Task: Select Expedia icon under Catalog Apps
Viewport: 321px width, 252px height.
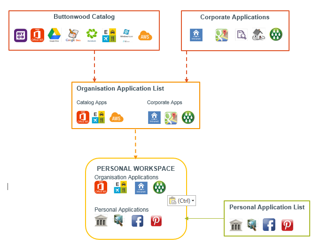Action: [98, 117]
